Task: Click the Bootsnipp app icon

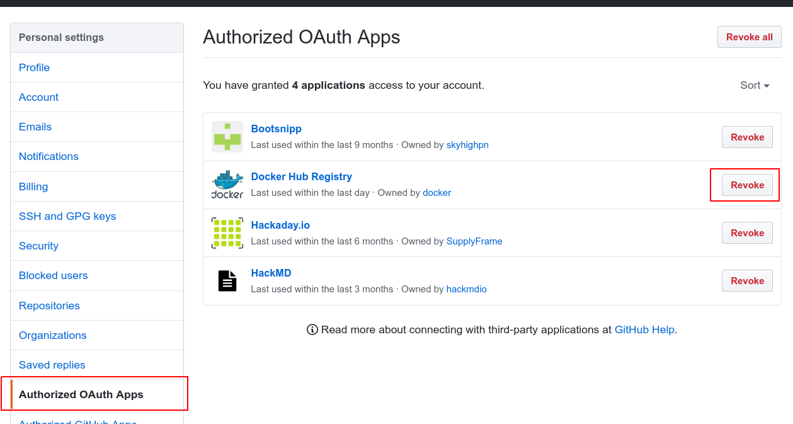Action: [x=227, y=137]
